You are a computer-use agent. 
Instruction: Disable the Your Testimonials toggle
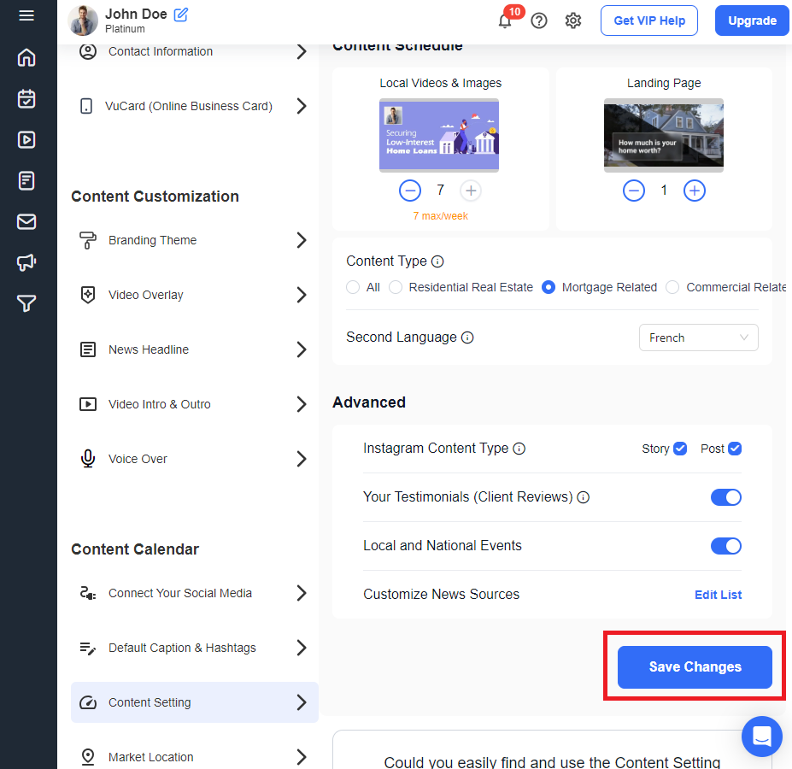coord(725,497)
